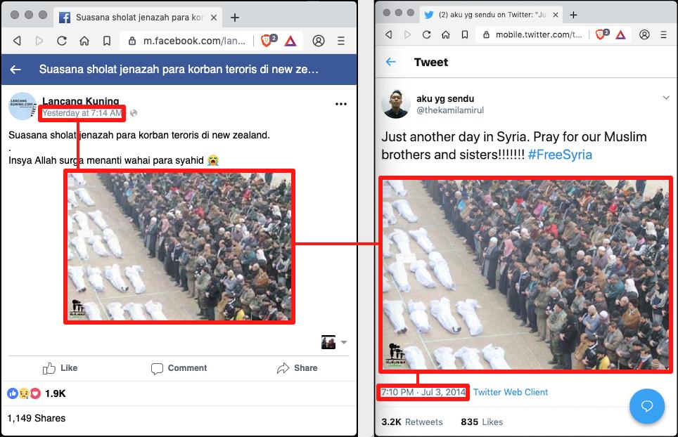Open the #FreeSyria hashtag
Image resolution: width=678 pixels, height=437 pixels.
pyautogui.click(x=560, y=155)
